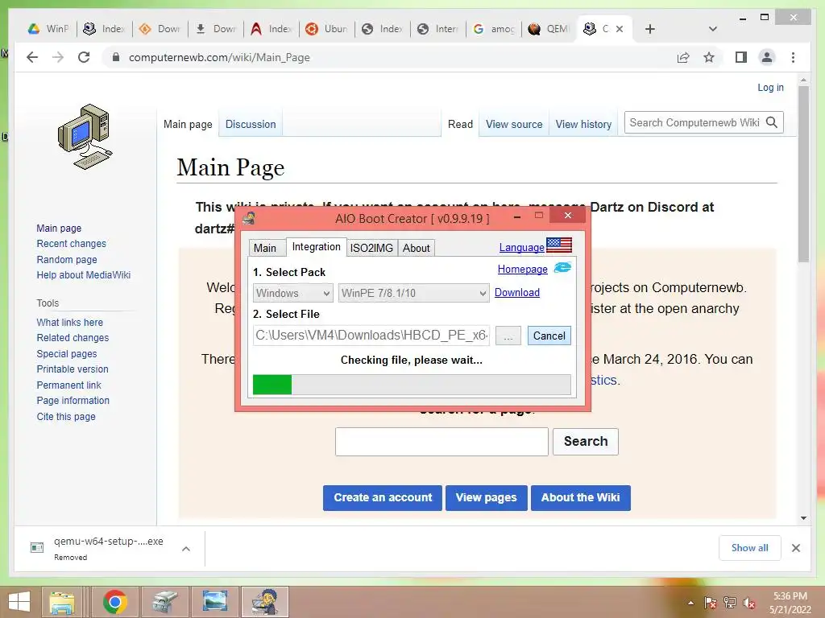The image size is (825, 618).
Task: Open Chrome side panel icon
Action: (741, 57)
